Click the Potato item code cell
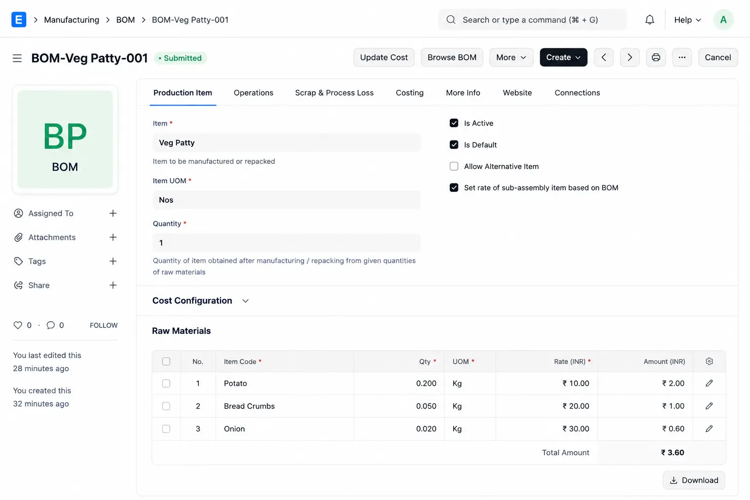The height and width of the screenshot is (500, 750). coord(285,383)
